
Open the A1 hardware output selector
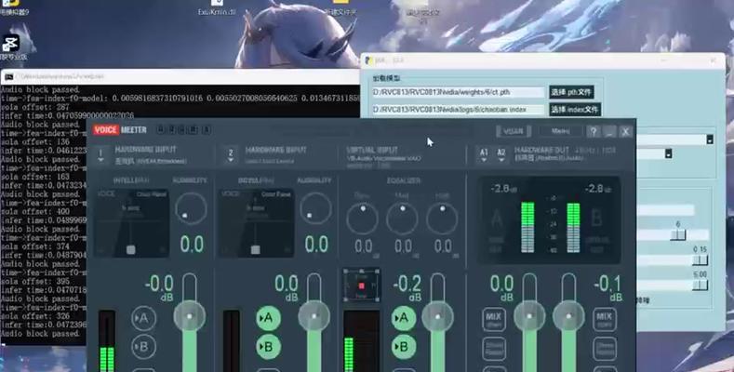484,155
